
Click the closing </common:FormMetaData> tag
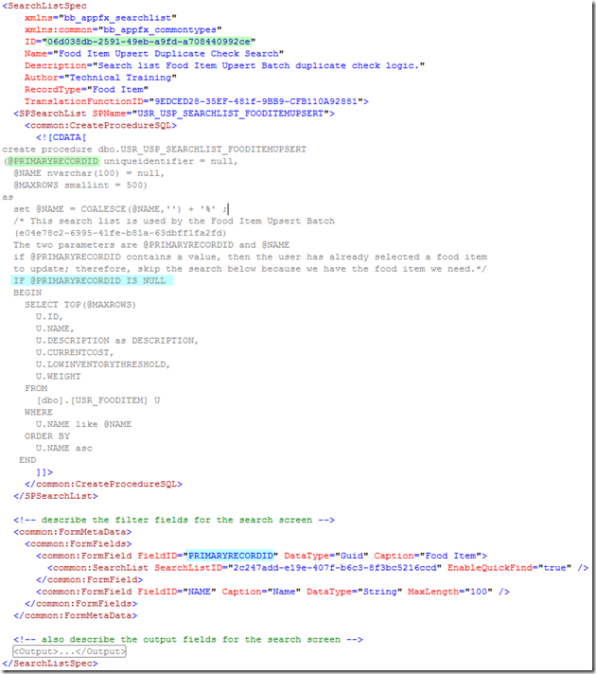click(75, 615)
